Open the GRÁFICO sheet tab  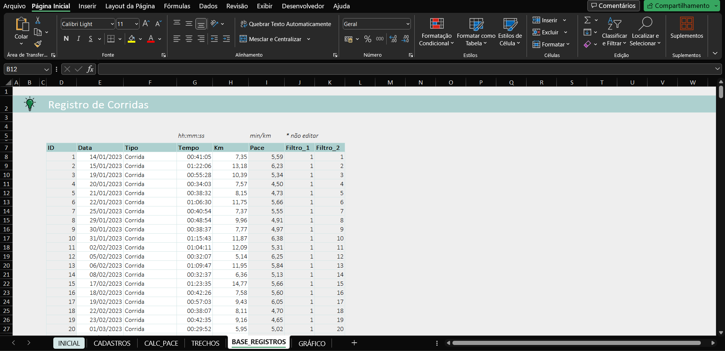pyautogui.click(x=311, y=343)
